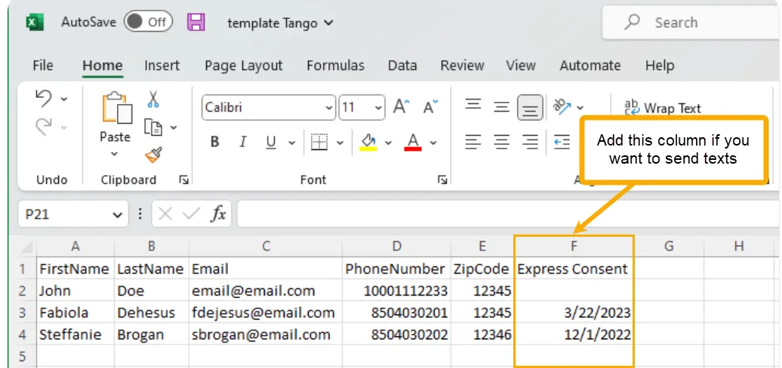Toggle Bold formatting

click(215, 143)
